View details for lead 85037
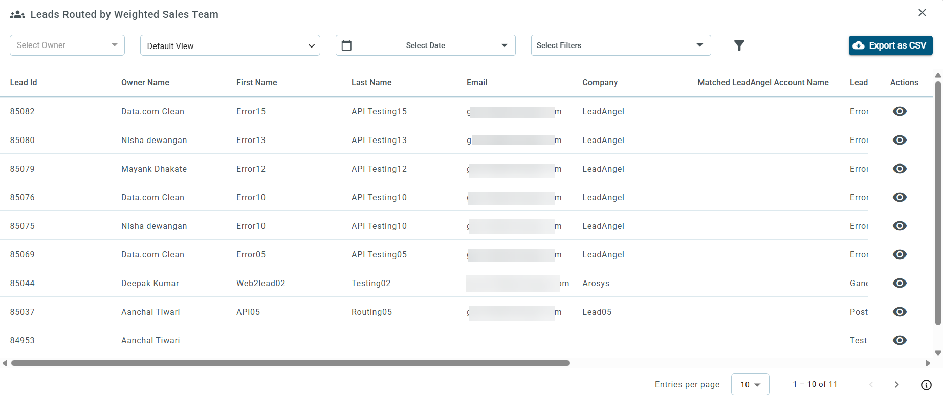The height and width of the screenshot is (398, 943). point(900,312)
